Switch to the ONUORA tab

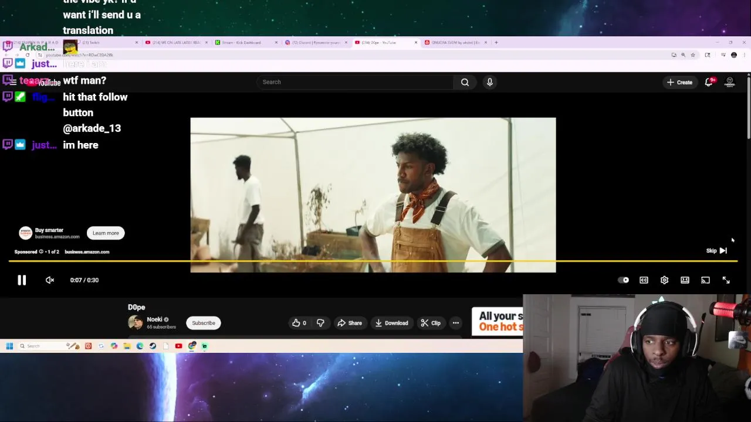pos(455,42)
